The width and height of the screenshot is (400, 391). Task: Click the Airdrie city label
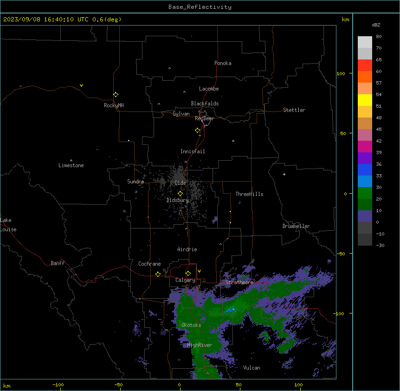[x=187, y=249]
